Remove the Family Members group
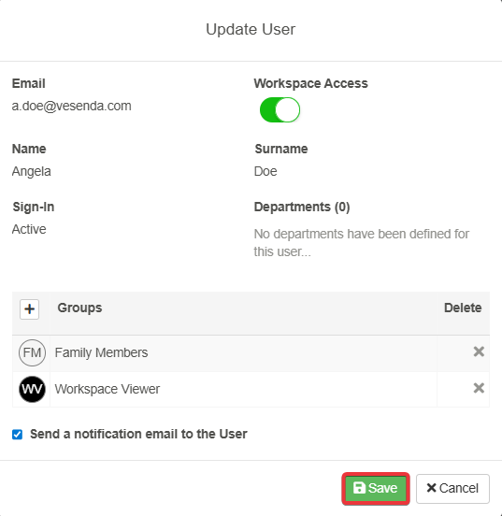The height and width of the screenshot is (516, 502). [x=479, y=351]
